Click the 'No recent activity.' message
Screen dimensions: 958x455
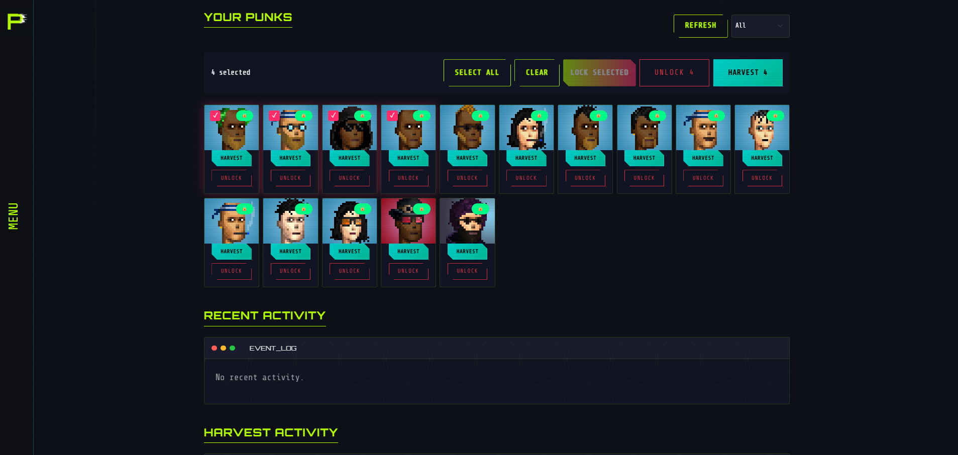(259, 377)
